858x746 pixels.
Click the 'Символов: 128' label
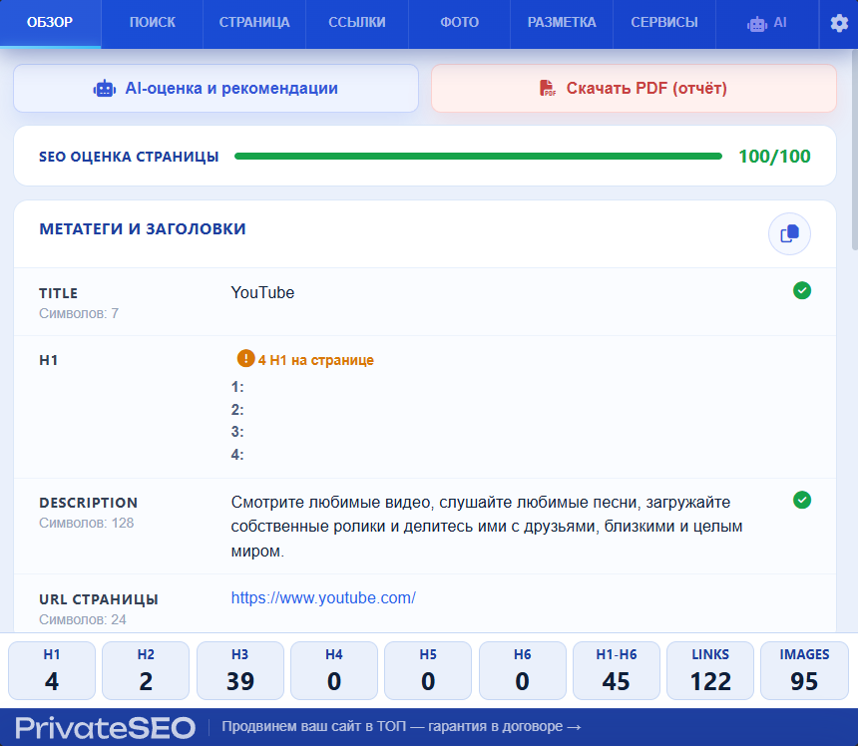click(87, 523)
